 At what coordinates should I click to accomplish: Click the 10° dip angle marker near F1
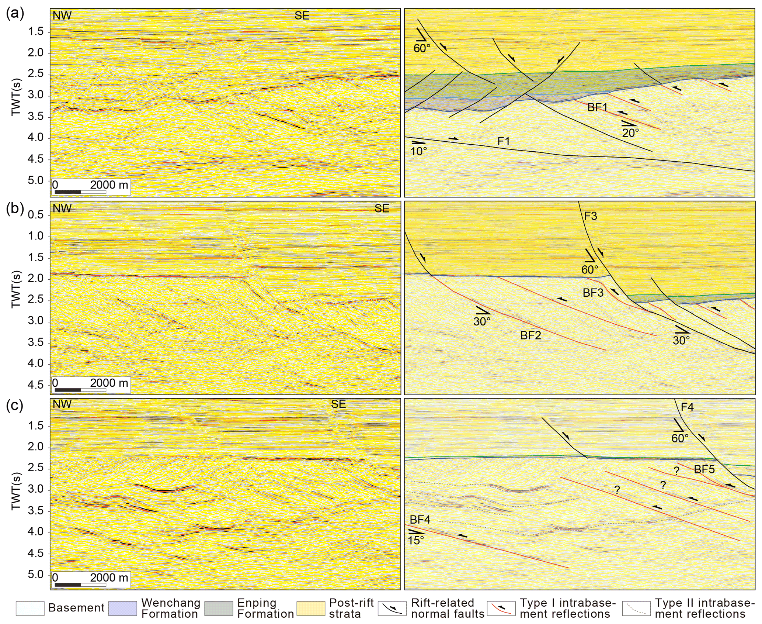tap(418, 143)
